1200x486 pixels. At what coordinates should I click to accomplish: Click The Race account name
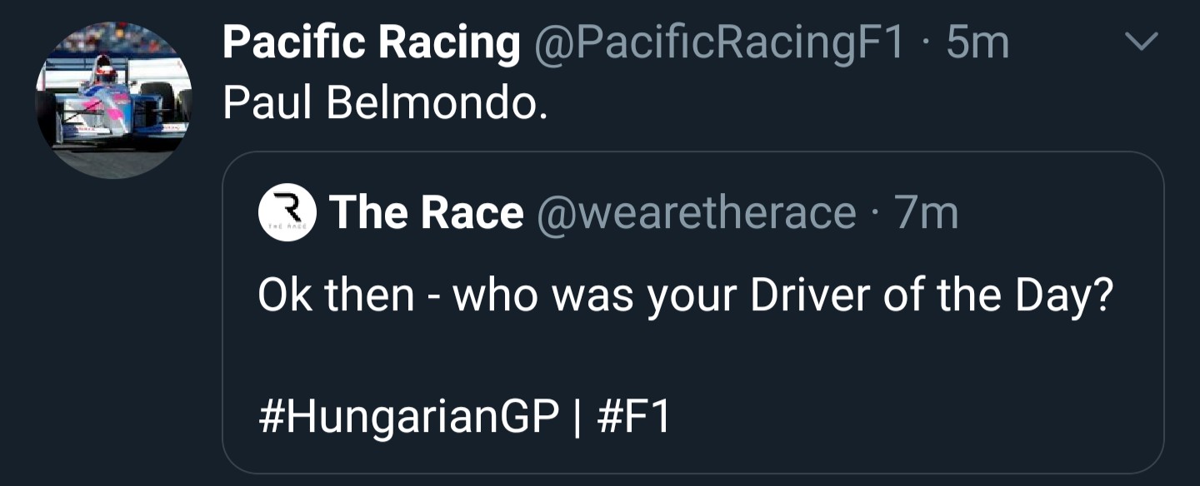pos(427,214)
